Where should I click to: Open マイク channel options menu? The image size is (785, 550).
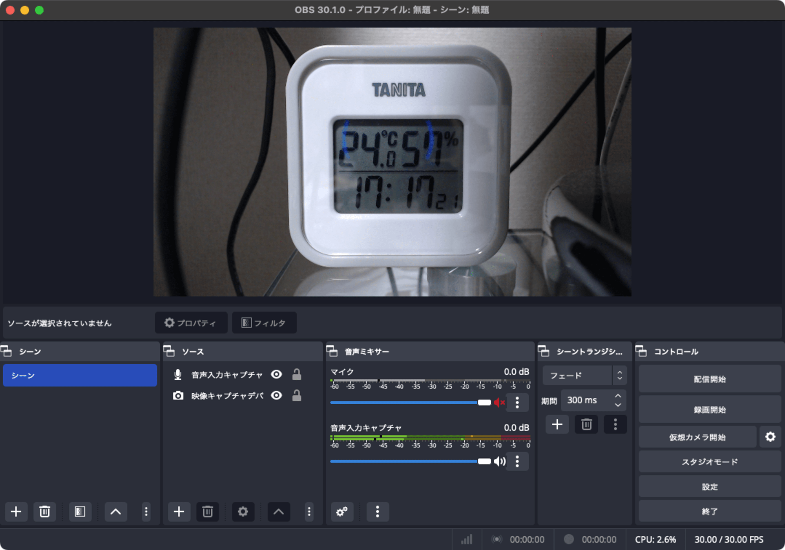[517, 403]
